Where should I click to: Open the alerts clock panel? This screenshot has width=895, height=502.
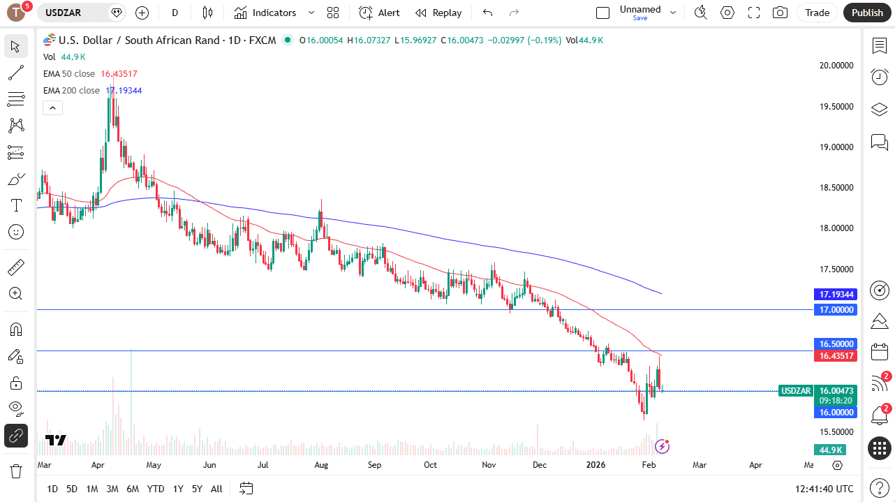(x=880, y=77)
